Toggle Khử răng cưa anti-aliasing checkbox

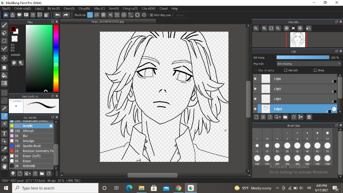(151, 15)
